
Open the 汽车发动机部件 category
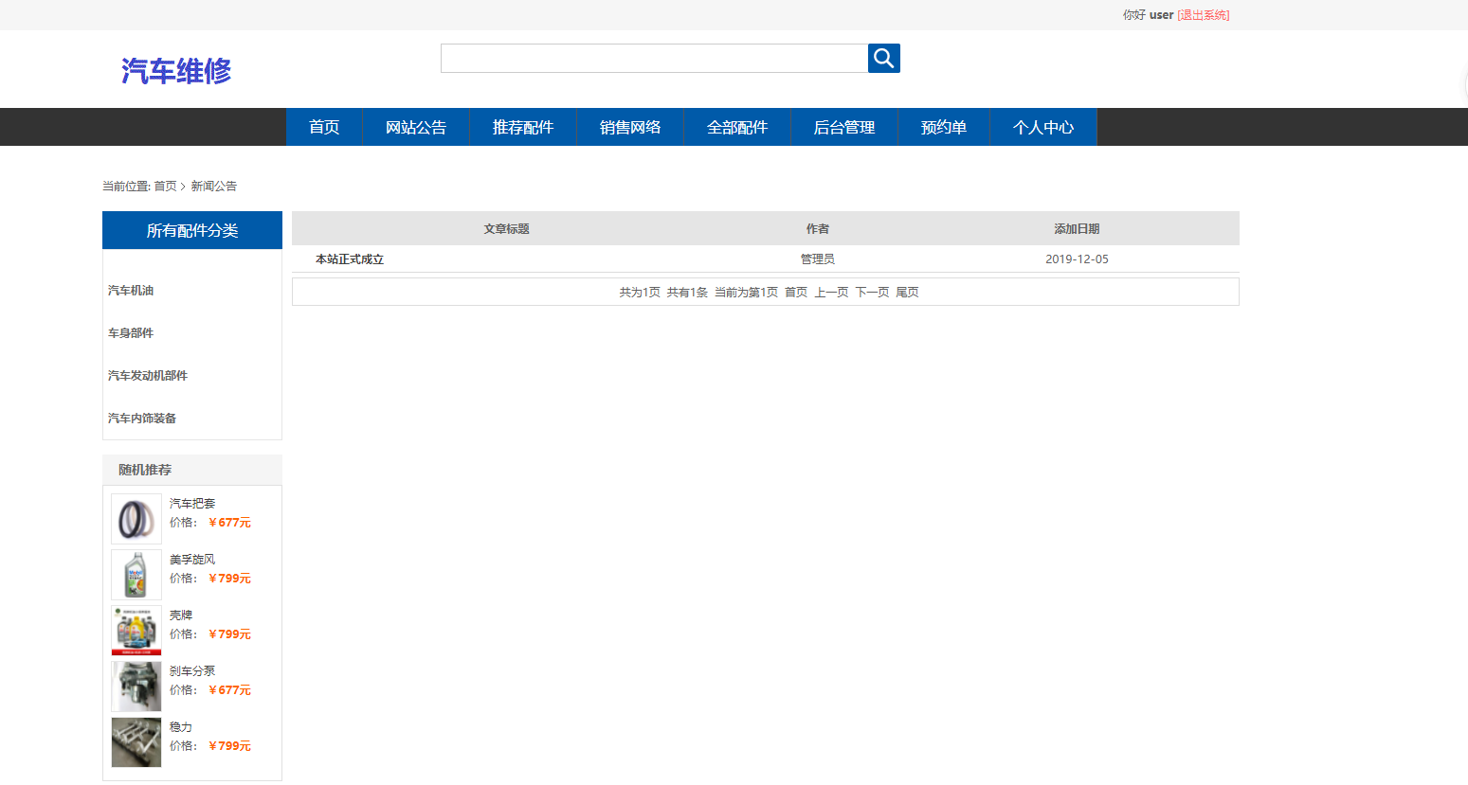148,375
